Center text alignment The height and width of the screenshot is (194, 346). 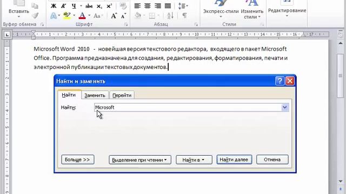(x=148, y=6)
